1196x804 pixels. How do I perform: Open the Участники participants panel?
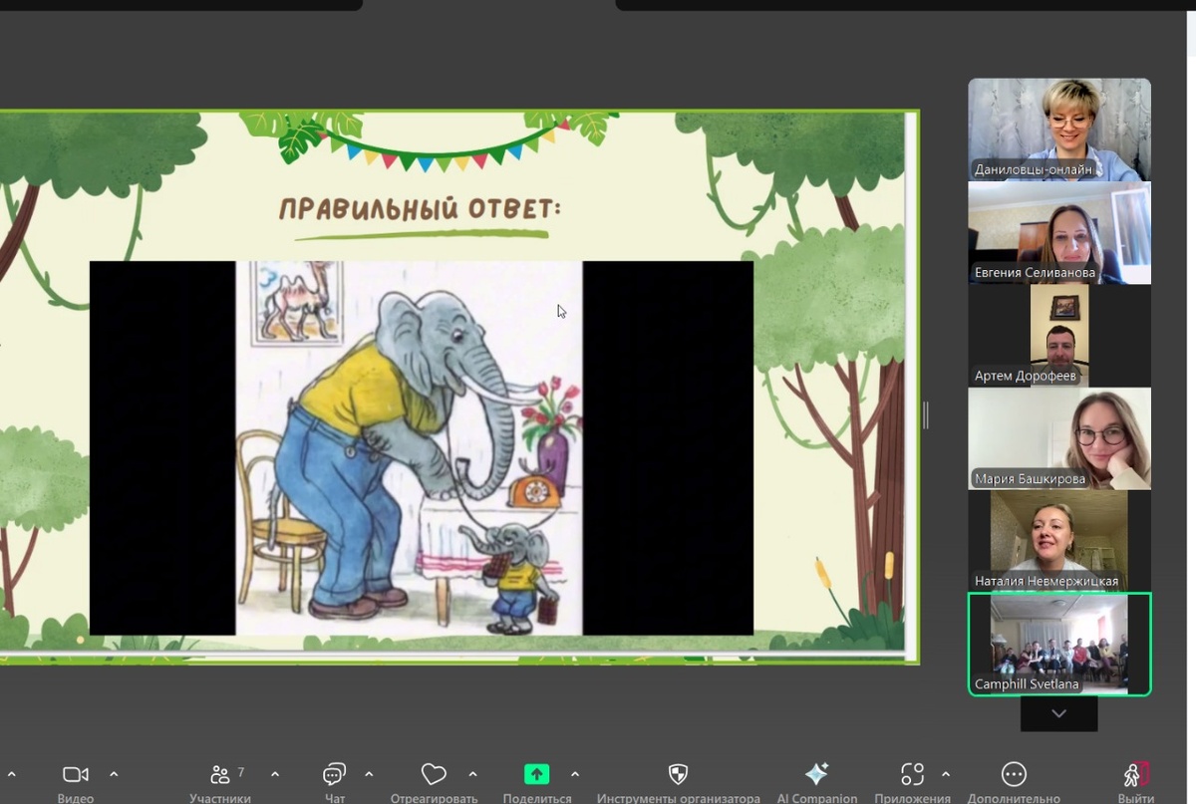[221, 775]
